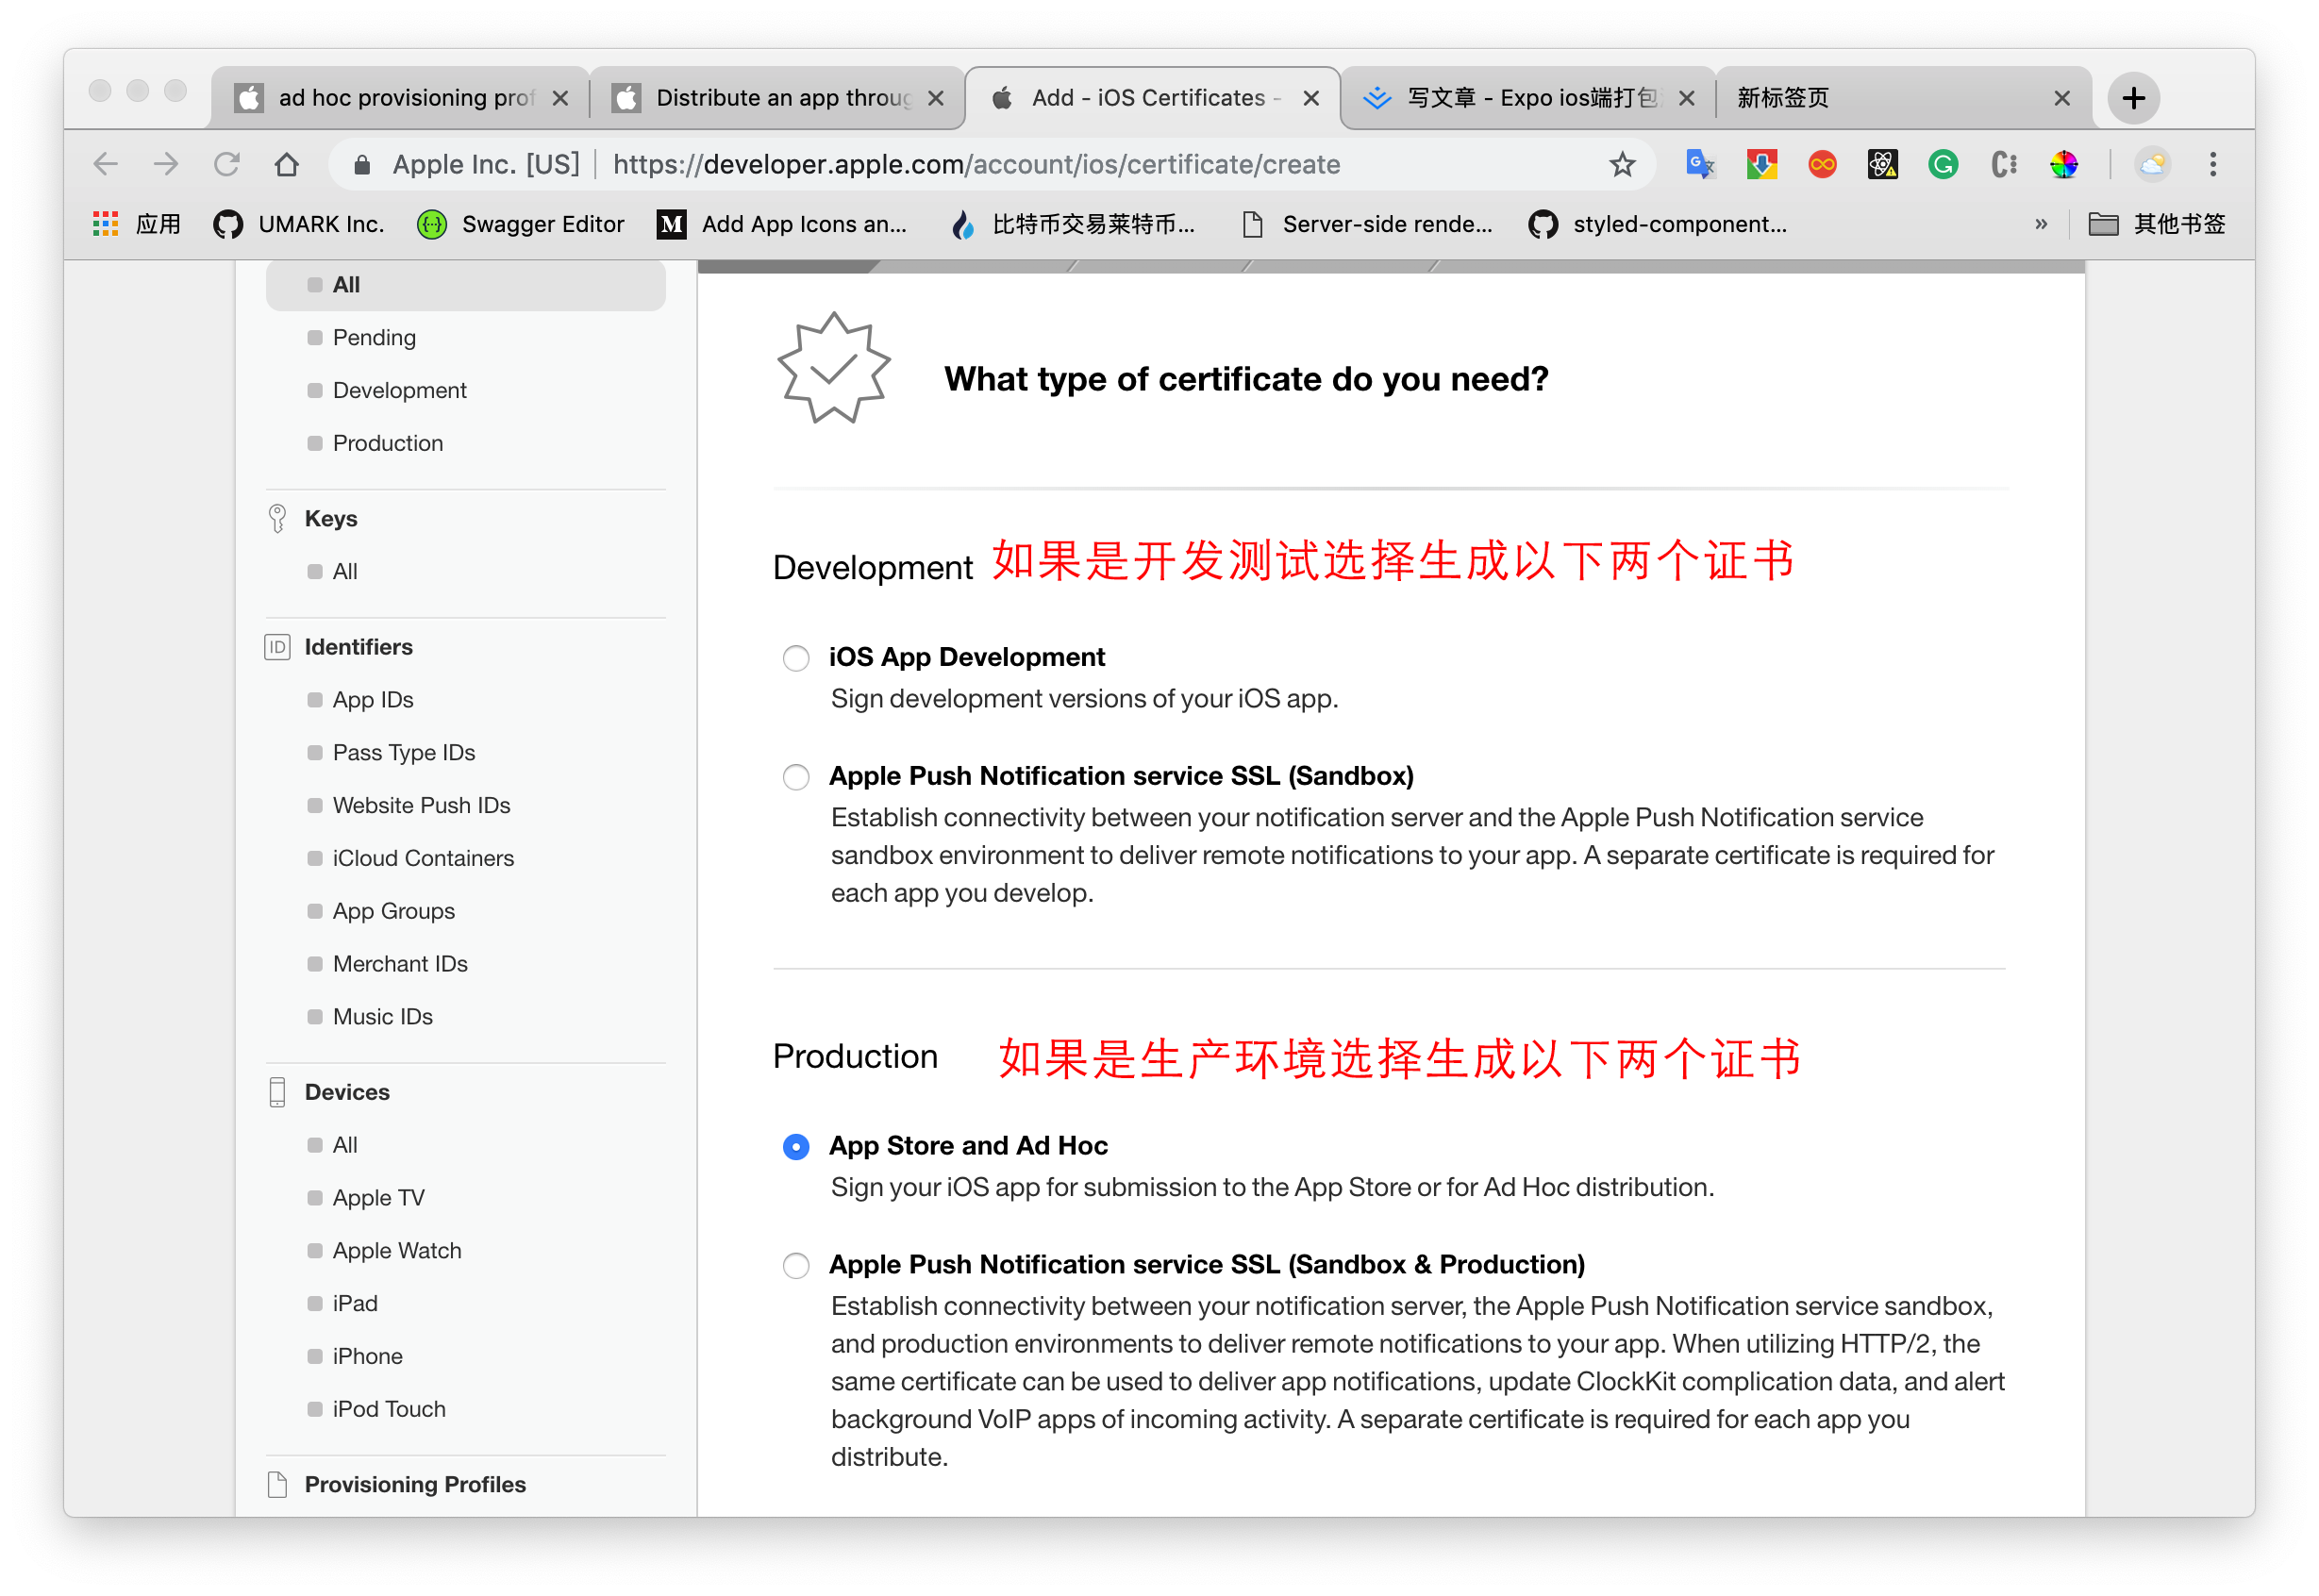
Task: Open the Chrome three-dot menu
Action: (x=2212, y=164)
